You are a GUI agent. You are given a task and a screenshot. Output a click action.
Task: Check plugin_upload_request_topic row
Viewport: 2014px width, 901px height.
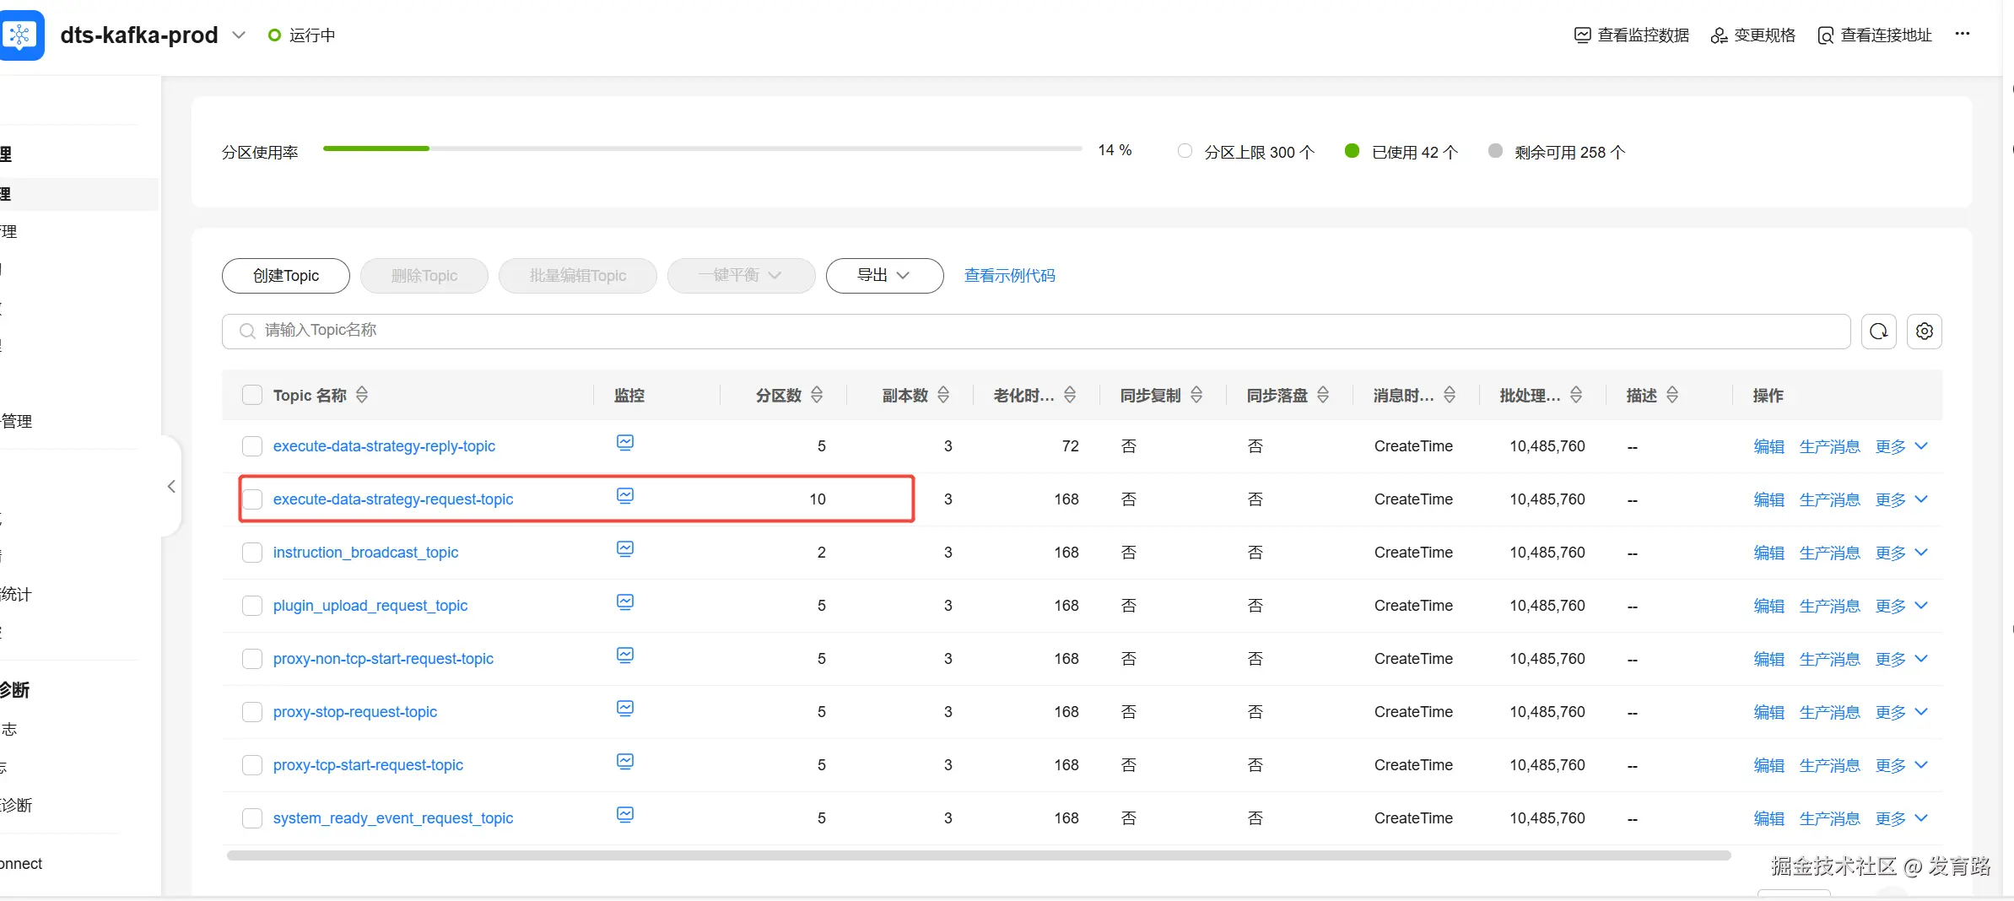(252, 606)
